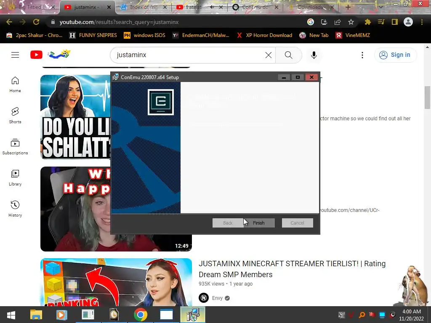The height and width of the screenshot is (323, 431).
Task: Click the disabled Cancel button in ConEmu Setup
Action: point(298,223)
